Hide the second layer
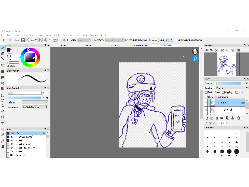Image resolution: width=249 pixels, height=187 pixels. tap(206, 110)
